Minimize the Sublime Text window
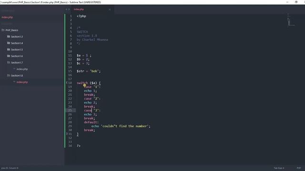The image size is (305, 171). click(x=287, y=2)
